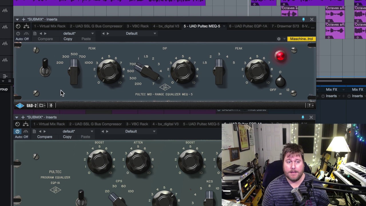Click the channel editor dial icon in the MEQ-5 window
This screenshot has height=206, width=366.
tap(18, 26)
